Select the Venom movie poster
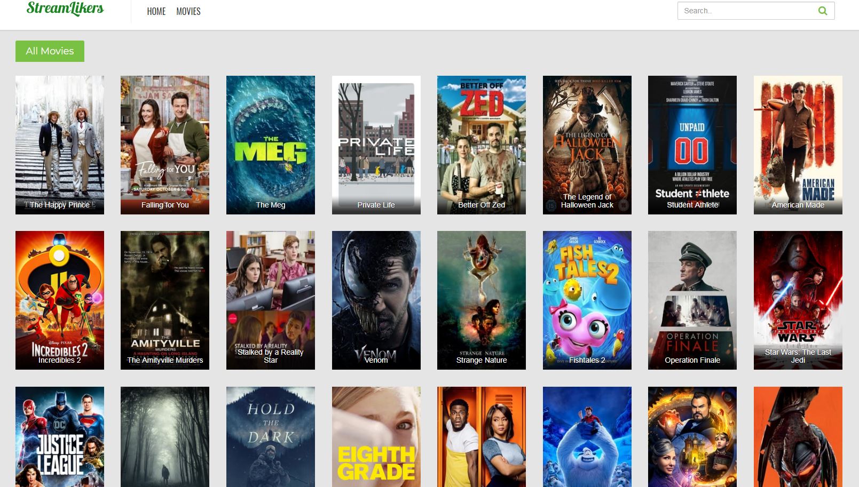The height and width of the screenshot is (487, 859). point(376,300)
